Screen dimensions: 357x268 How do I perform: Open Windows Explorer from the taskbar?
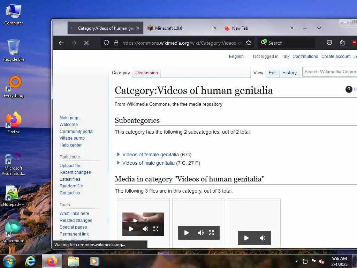click(x=73, y=261)
